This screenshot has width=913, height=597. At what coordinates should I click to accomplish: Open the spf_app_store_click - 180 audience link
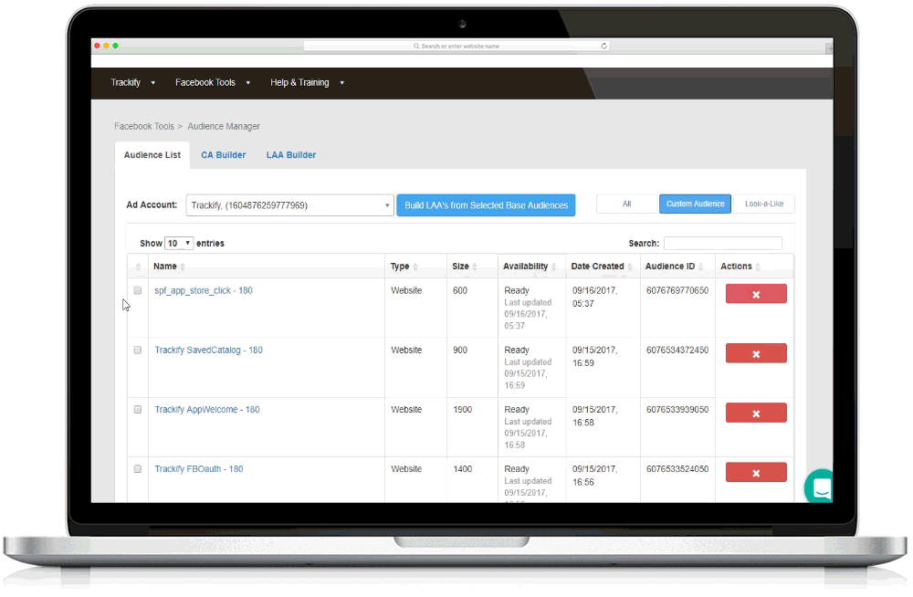[x=204, y=290]
